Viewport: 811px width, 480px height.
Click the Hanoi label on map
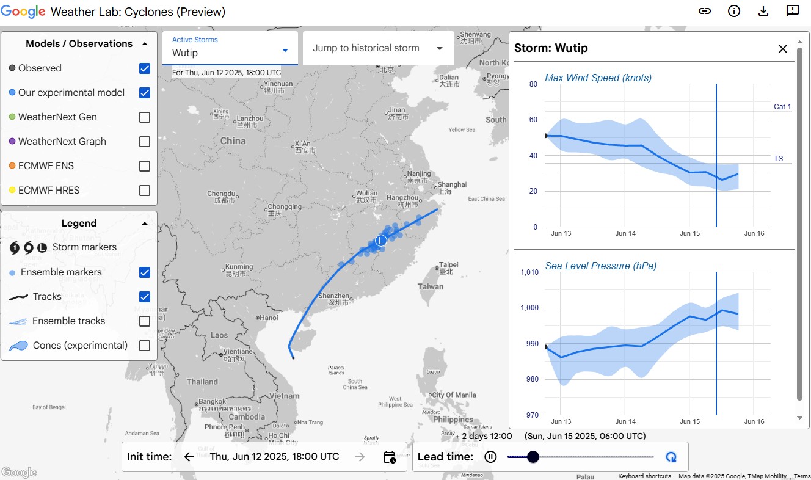tap(269, 318)
